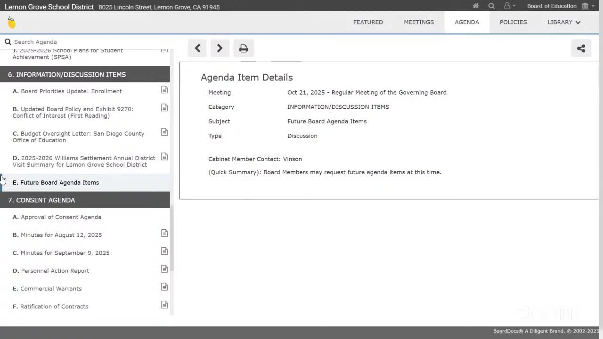Image resolution: width=603 pixels, height=339 pixels.
Task: Switch to the Policies tab
Action: point(513,22)
